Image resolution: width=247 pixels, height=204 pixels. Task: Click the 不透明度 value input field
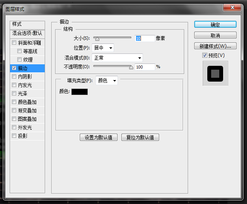pos(145,67)
